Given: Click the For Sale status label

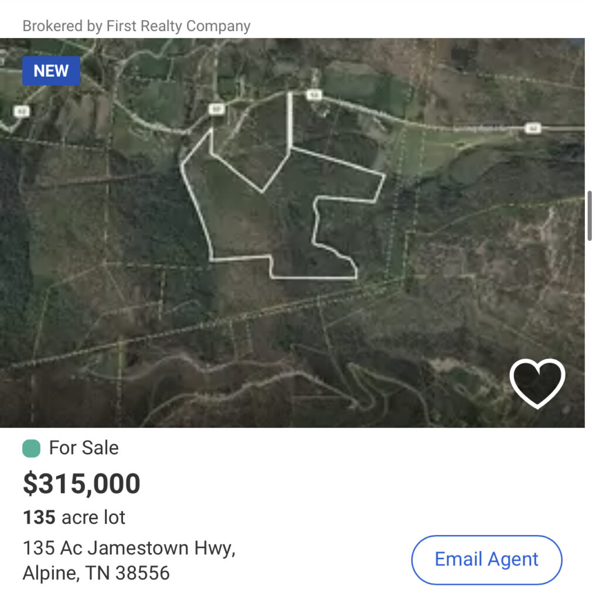Looking at the screenshot, I should click(x=84, y=448).
